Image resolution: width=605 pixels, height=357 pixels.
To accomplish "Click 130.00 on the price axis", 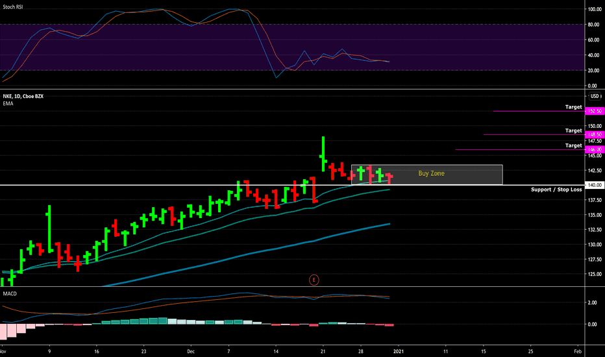I will (595, 244).
